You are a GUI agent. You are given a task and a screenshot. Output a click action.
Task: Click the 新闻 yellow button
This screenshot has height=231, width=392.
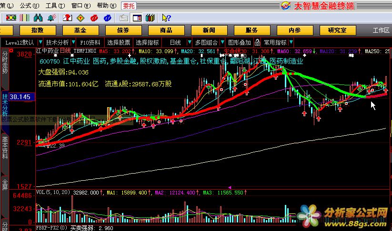(209, 30)
